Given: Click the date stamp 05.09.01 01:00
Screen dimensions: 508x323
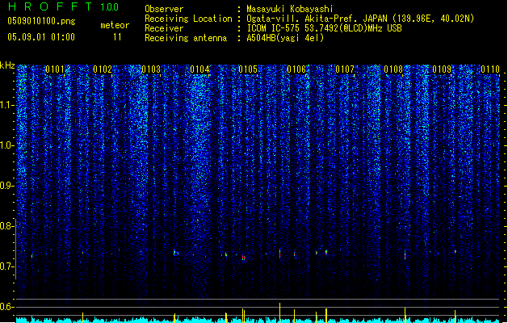Looking at the screenshot, I should [41, 36].
